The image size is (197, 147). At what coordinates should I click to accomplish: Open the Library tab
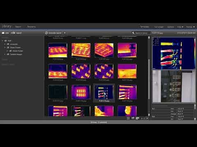(7, 26)
